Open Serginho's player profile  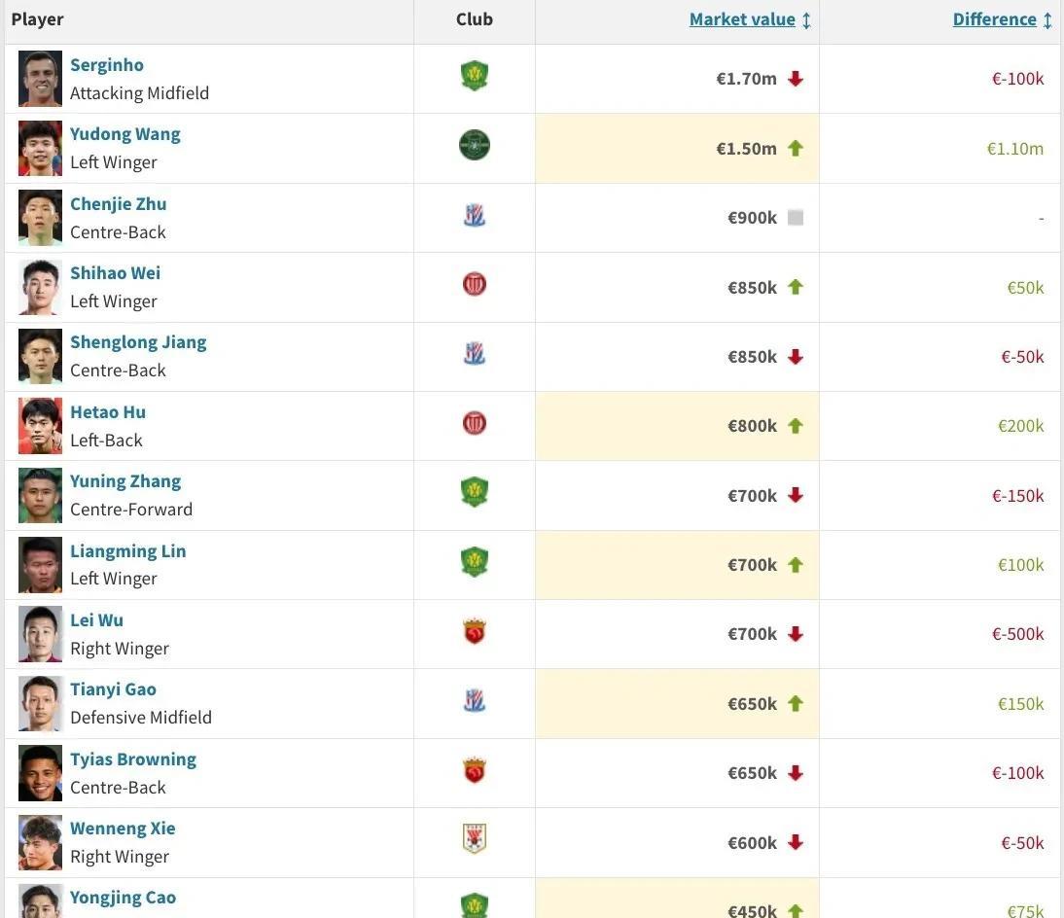pyautogui.click(x=107, y=65)
